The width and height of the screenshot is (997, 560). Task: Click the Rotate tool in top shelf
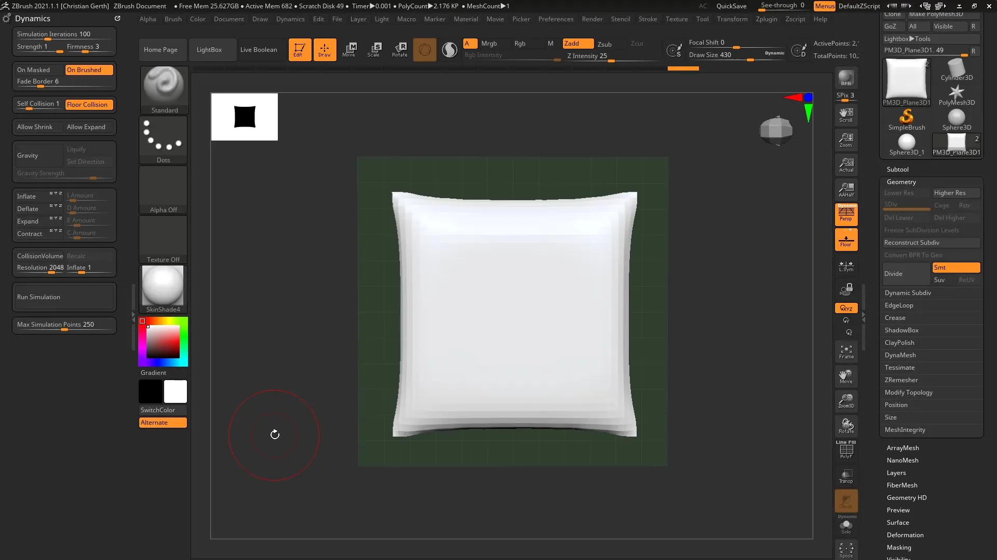tap(399, 49)
